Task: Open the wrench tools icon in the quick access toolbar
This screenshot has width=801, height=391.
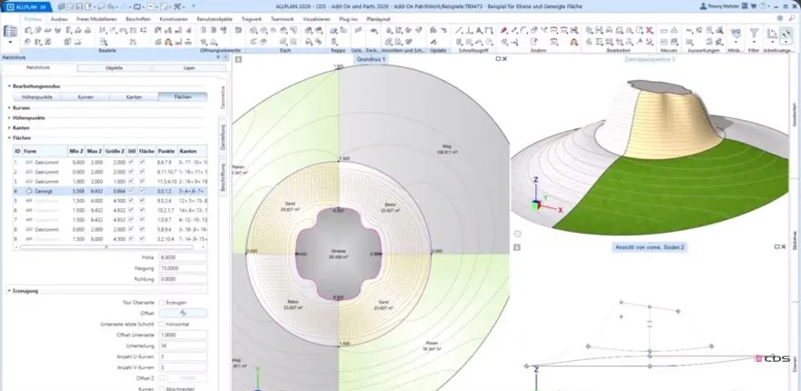Action: click(x=178, y=6)
